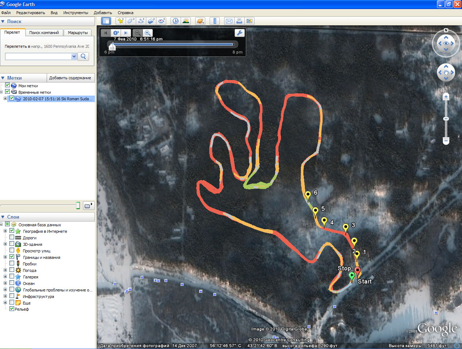Open the fly-to address dropdown
Image resolution: width=462 pixels, height=349 pixels.
pos(74,56)
